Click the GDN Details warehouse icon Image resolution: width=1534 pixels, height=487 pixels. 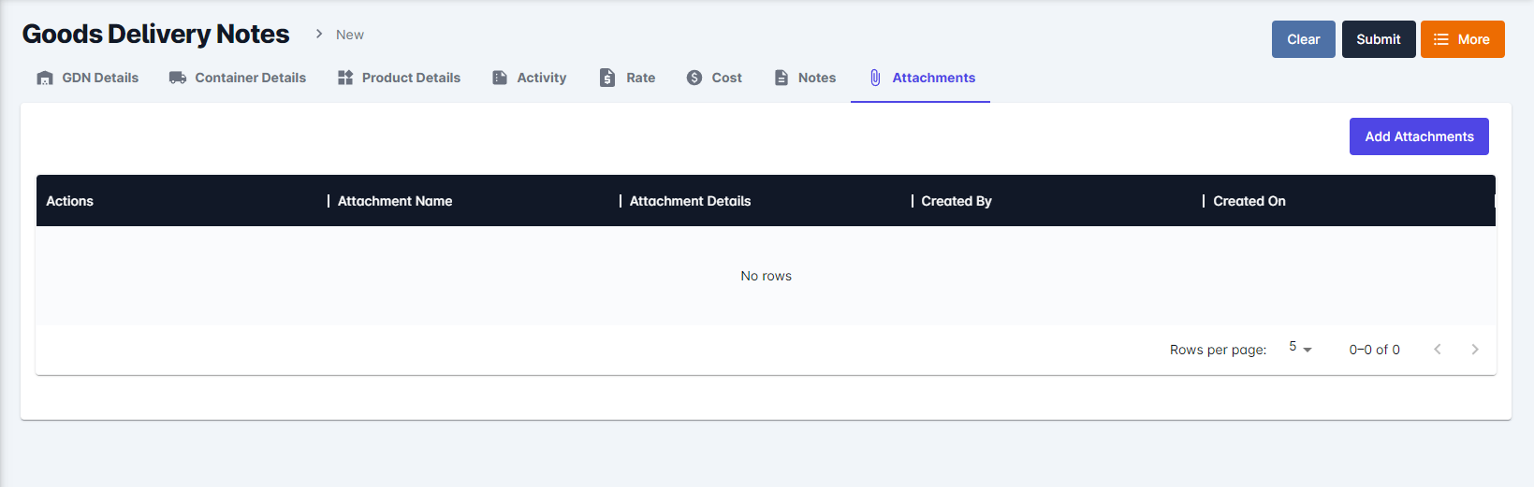pyautogui.click(x=45, y=78)
